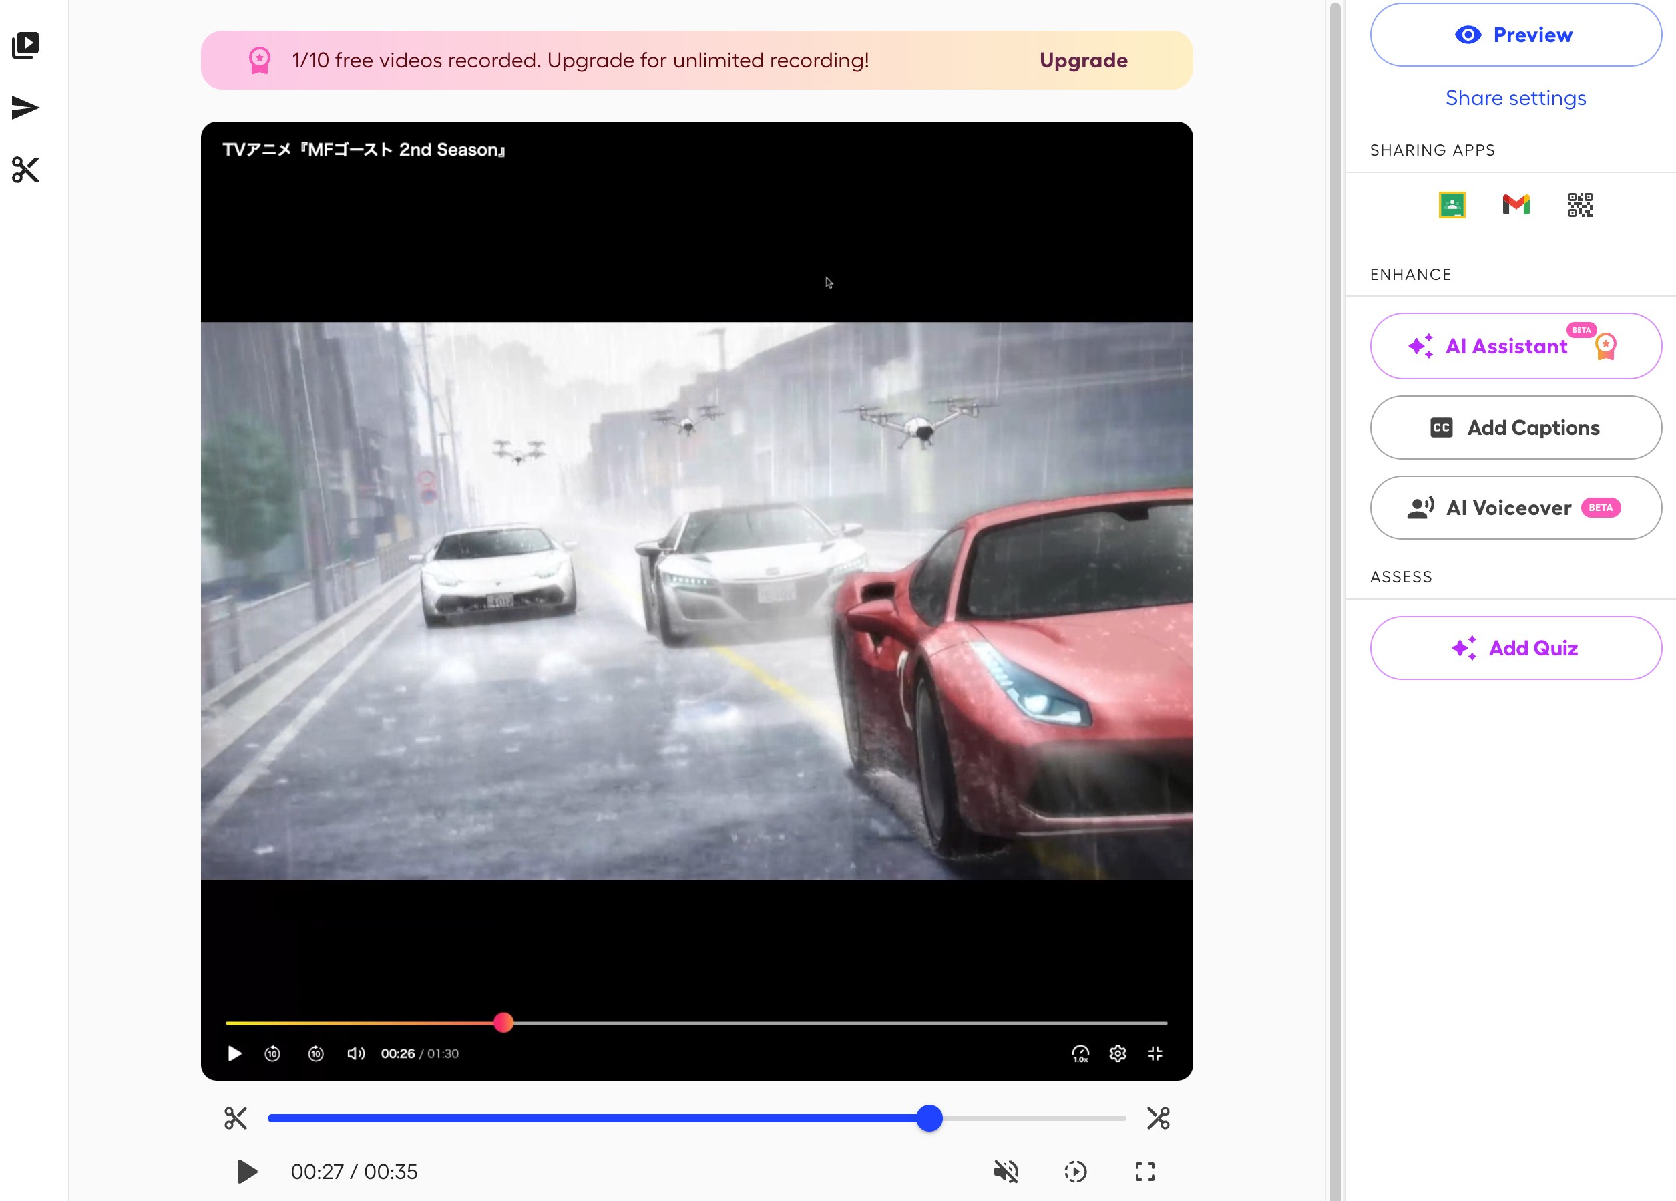Click the award ribbon icon in upgrade banner

pos(259,60)
